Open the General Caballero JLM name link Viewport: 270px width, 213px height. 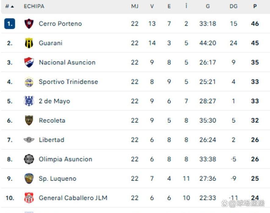[73, 198]
